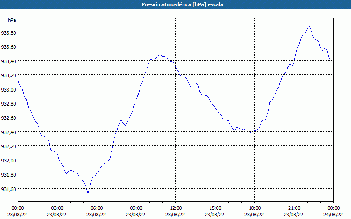Click the 21:00 time label
The width and height of the screenshot is (351, 219).
[294, 208]
